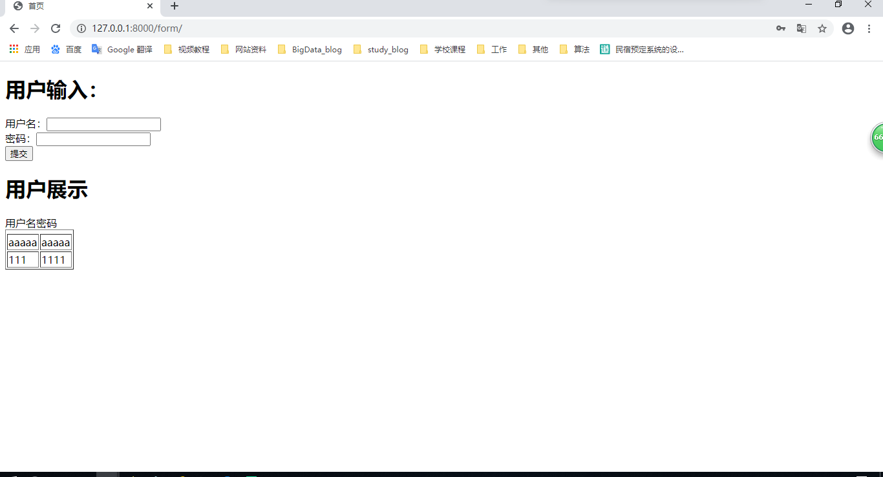This screenshot has width=883, height=477.
Task: Close the 首页 tab
Action: 150,6
